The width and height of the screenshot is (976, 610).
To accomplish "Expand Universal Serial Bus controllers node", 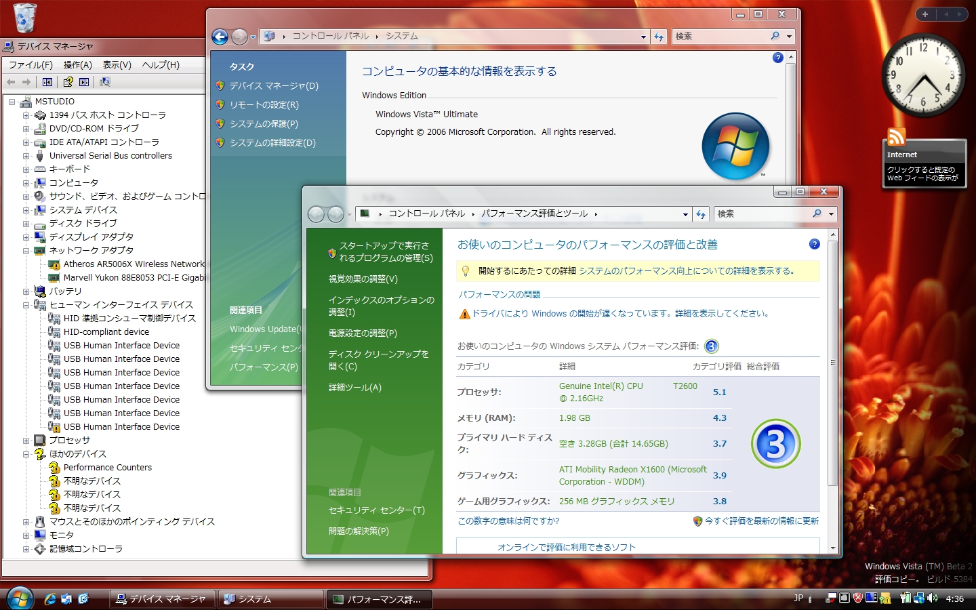I will 26,156.
